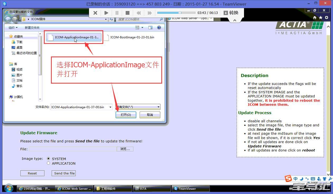Open the help icon in file dialog
333x194 pixels.
159,28
